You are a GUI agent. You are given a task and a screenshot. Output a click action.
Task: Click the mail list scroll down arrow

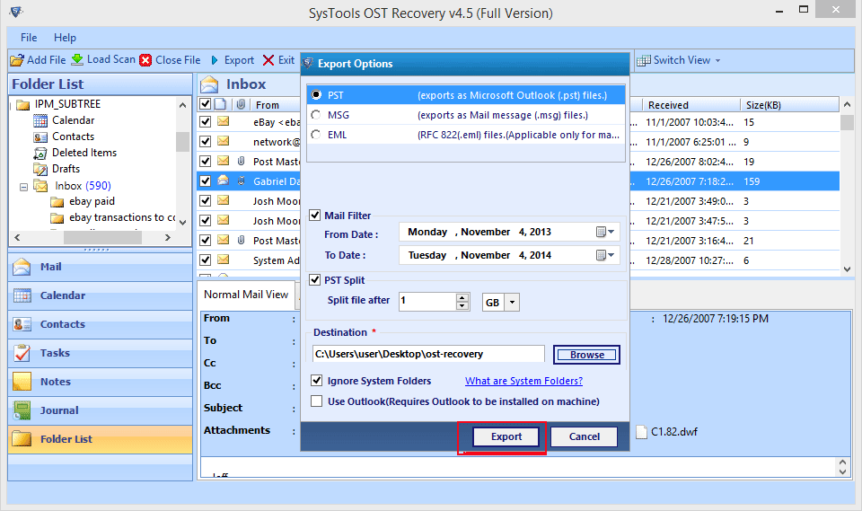coord(847,269)
